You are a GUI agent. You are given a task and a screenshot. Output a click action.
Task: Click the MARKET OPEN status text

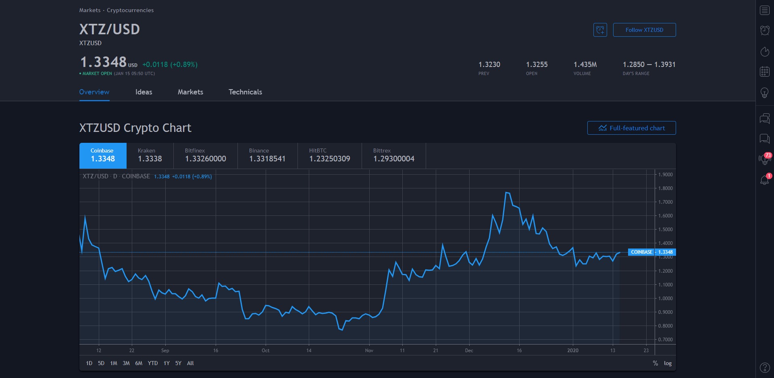[97, 73]
